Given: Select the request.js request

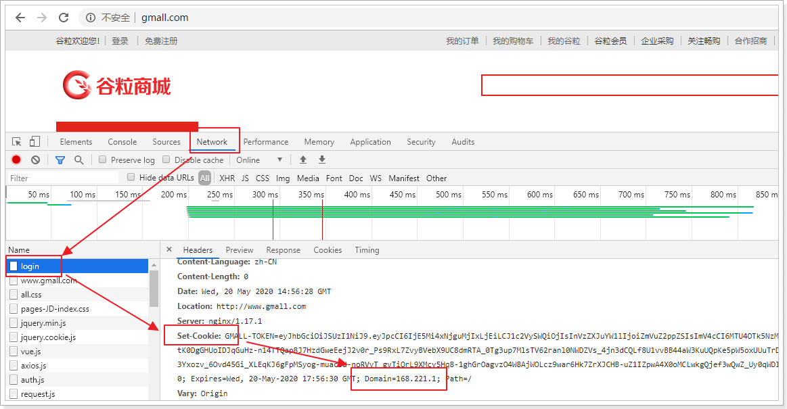Looking at the screenshot, I should 77,394.
